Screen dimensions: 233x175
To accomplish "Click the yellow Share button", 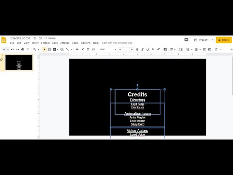I will tap(224, 40).
